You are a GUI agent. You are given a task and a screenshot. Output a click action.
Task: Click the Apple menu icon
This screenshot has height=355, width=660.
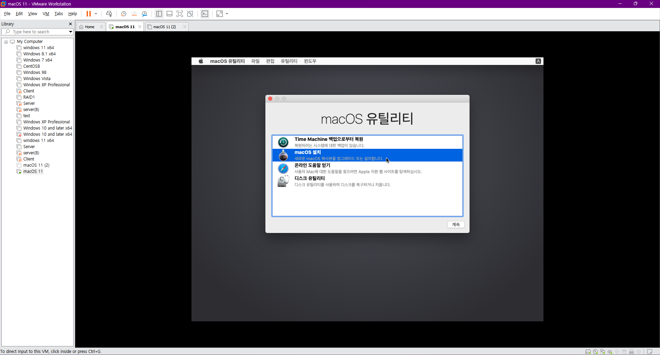tap(201, 61)
